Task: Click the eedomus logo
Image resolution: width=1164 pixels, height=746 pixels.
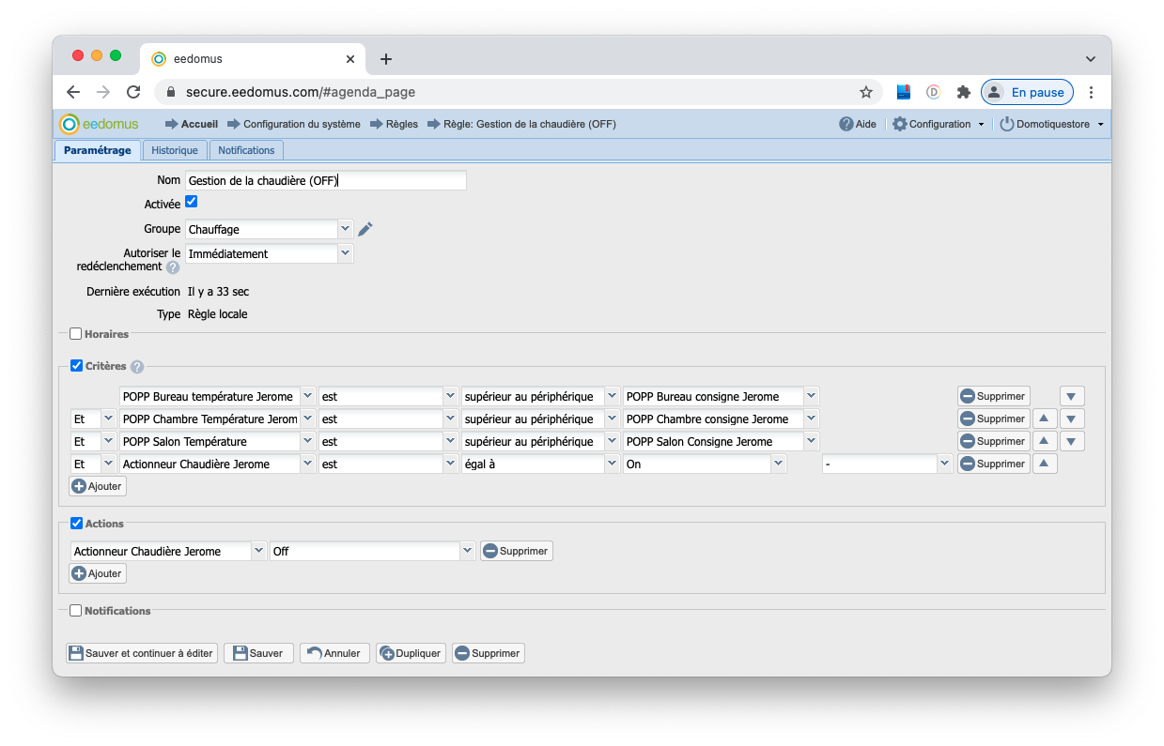Action: tap(99, 124)
